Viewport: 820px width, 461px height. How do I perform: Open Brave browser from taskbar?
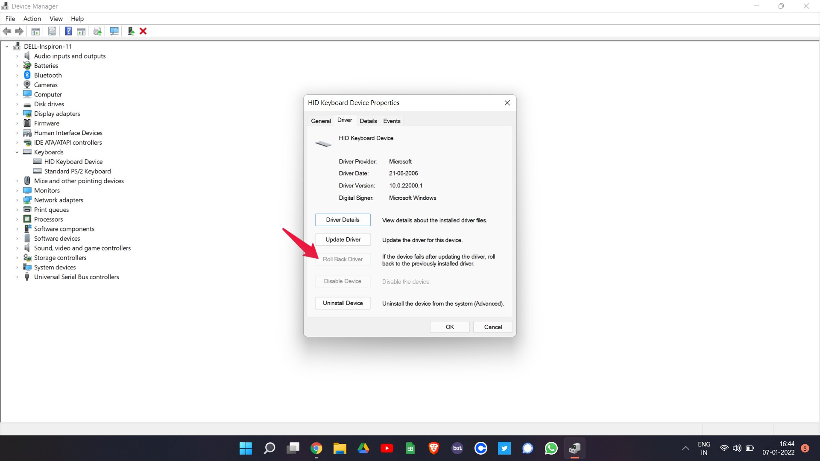pos(433,448)
